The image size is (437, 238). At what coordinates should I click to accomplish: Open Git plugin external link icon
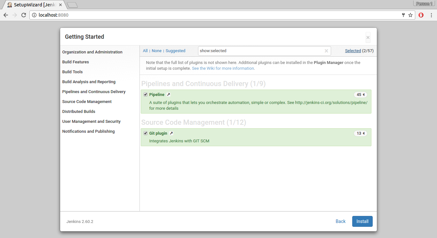[171, 133]
